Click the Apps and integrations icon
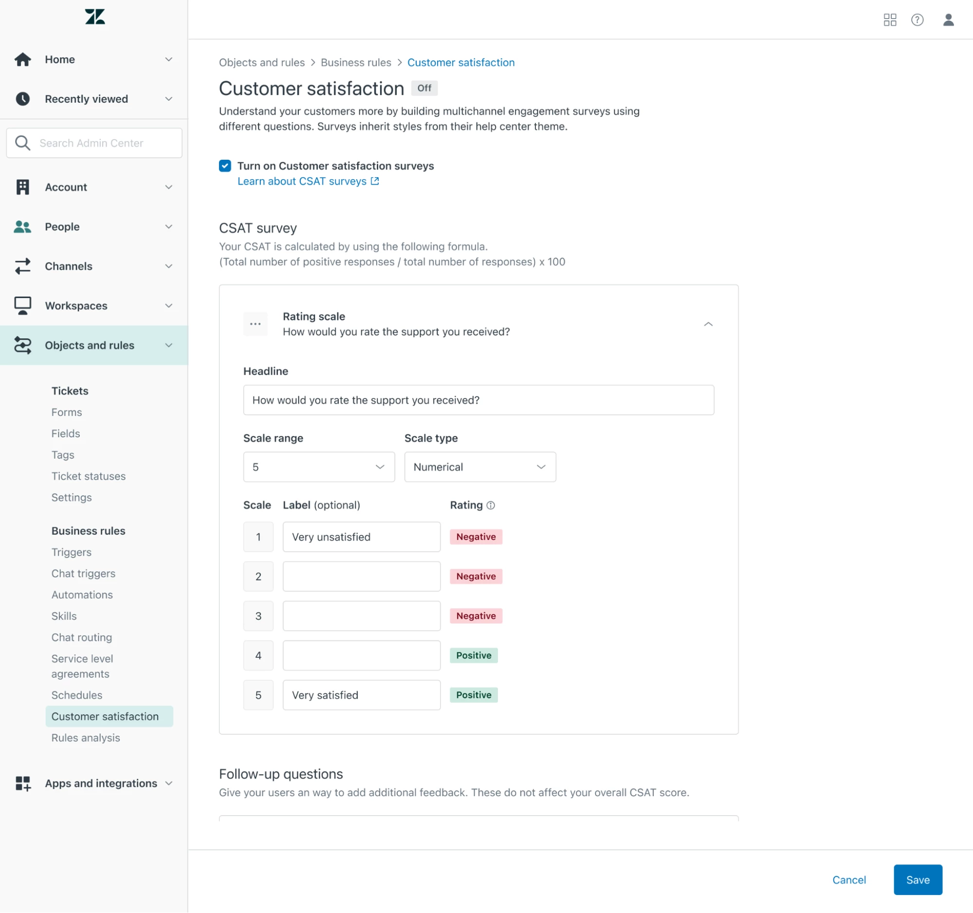Viewport: 973px width, 913px height. click(x=22, y=783)
